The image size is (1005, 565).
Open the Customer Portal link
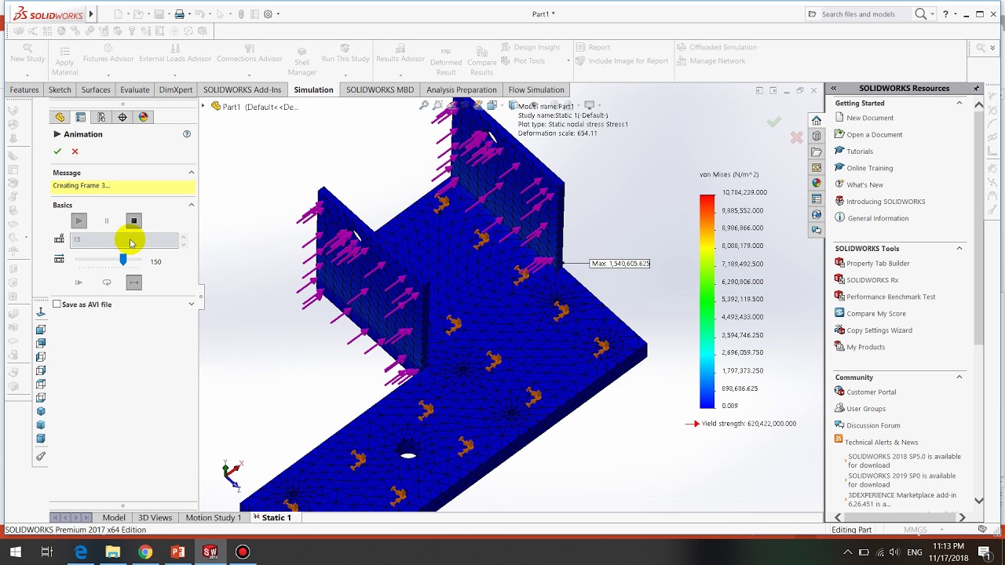(x=872, y=392)
